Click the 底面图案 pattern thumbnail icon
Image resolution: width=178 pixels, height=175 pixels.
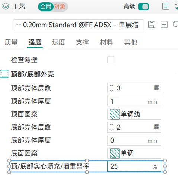(115, 153)
